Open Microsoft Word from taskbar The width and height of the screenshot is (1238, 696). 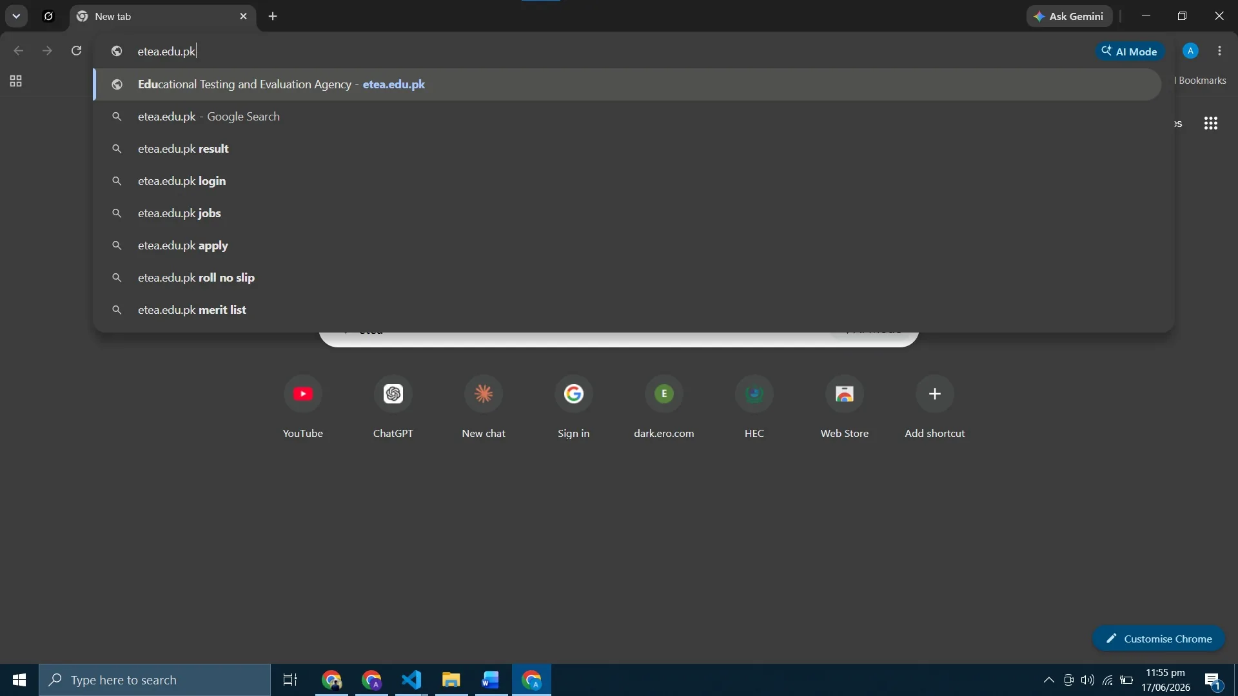point(491,680)
